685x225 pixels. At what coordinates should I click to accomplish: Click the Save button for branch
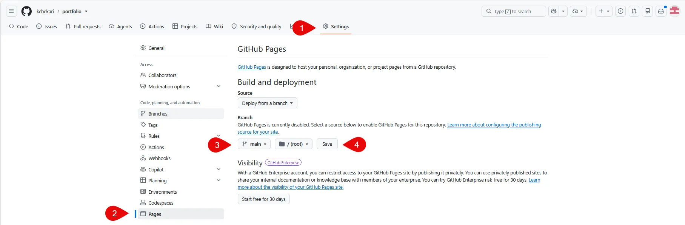click(x=327, y=144)
